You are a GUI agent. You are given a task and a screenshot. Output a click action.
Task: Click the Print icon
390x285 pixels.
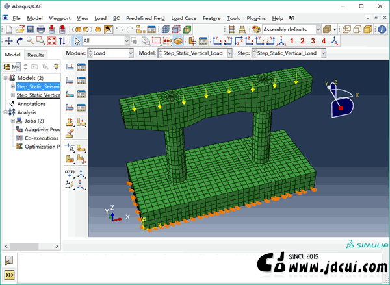click(41, 30)
